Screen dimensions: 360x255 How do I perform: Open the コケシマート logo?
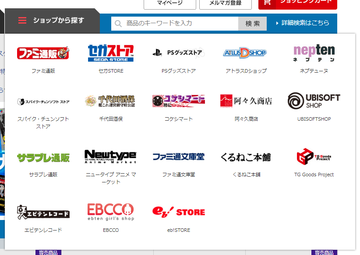pyautogui.click(x=178, y=101)
